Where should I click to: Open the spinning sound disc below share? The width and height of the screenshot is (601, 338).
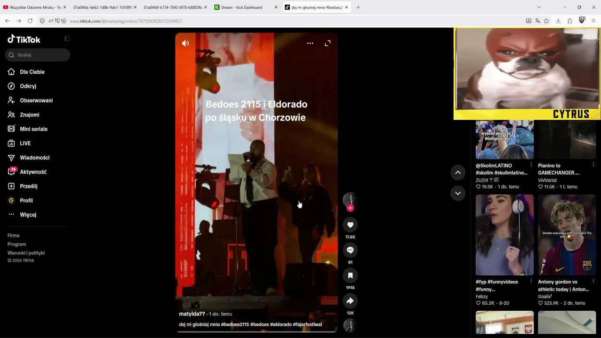[x=350, y=325]
